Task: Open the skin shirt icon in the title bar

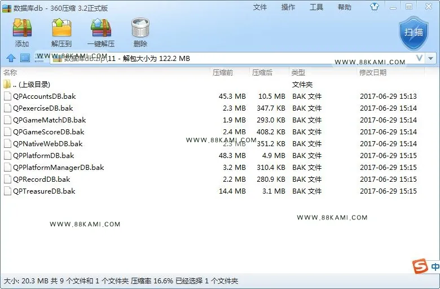Action: click(x=375, y=6)
